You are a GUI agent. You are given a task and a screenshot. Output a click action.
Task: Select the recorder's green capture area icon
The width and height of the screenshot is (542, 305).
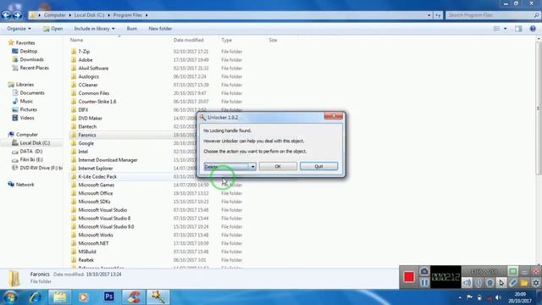tap(513, 271)
